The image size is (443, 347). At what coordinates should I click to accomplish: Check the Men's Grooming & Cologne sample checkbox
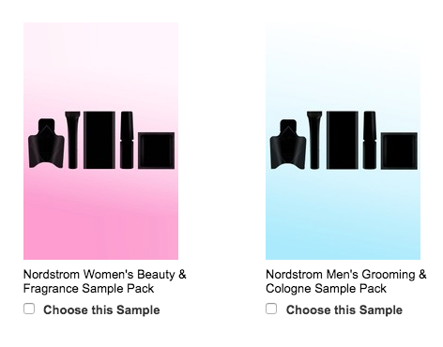(x=271, y=309)
